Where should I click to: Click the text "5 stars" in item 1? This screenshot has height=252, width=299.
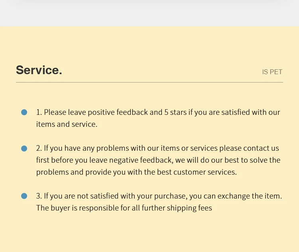coord(175,112)
